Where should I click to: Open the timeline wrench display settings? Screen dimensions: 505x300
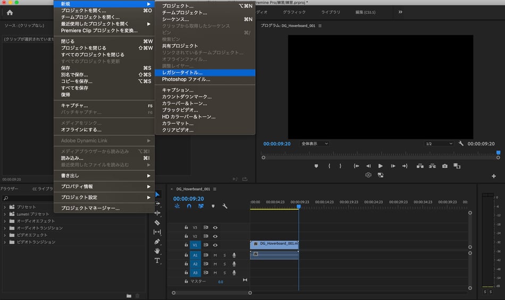(x=225, y=206)
